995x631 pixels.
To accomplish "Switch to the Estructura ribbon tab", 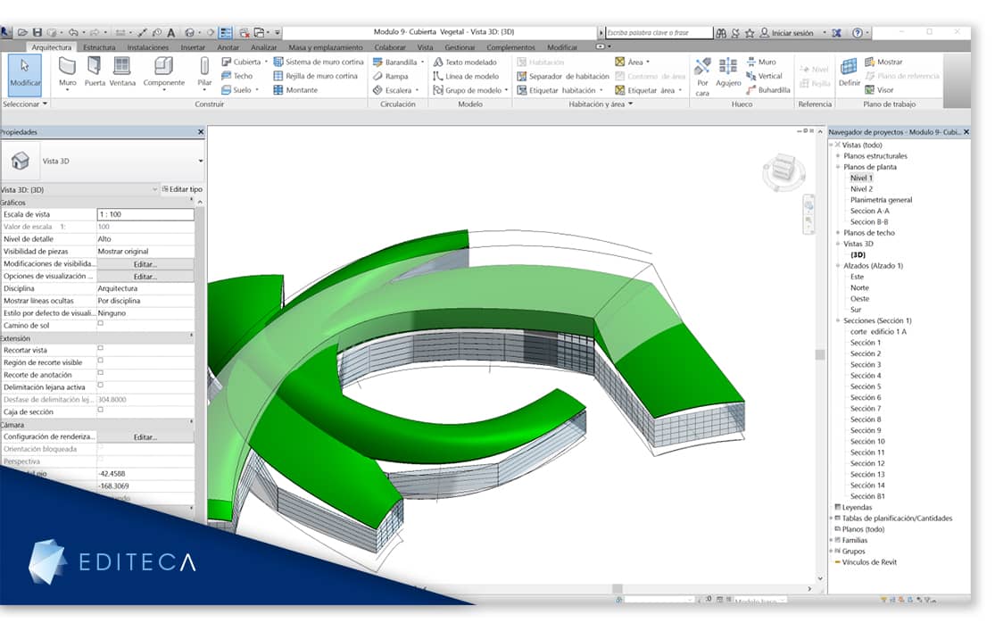I will [x=99, y=47].
